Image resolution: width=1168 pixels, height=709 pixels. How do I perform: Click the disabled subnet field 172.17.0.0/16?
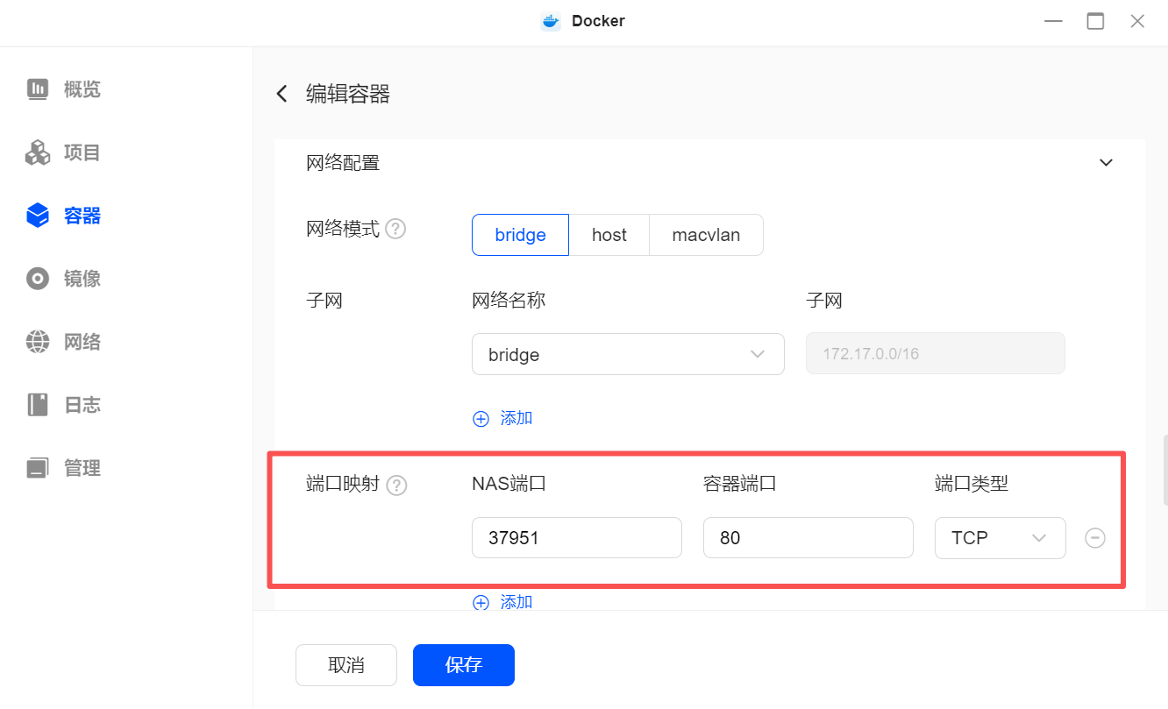click(x=936, y=354)
